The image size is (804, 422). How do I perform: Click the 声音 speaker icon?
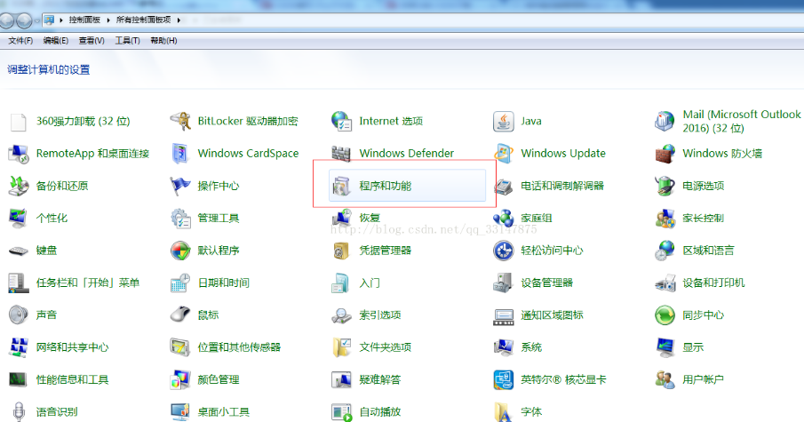(x=19, y=315)
